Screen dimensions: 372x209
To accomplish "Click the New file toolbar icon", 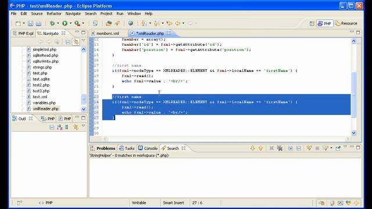I will [x=18, y=23].
